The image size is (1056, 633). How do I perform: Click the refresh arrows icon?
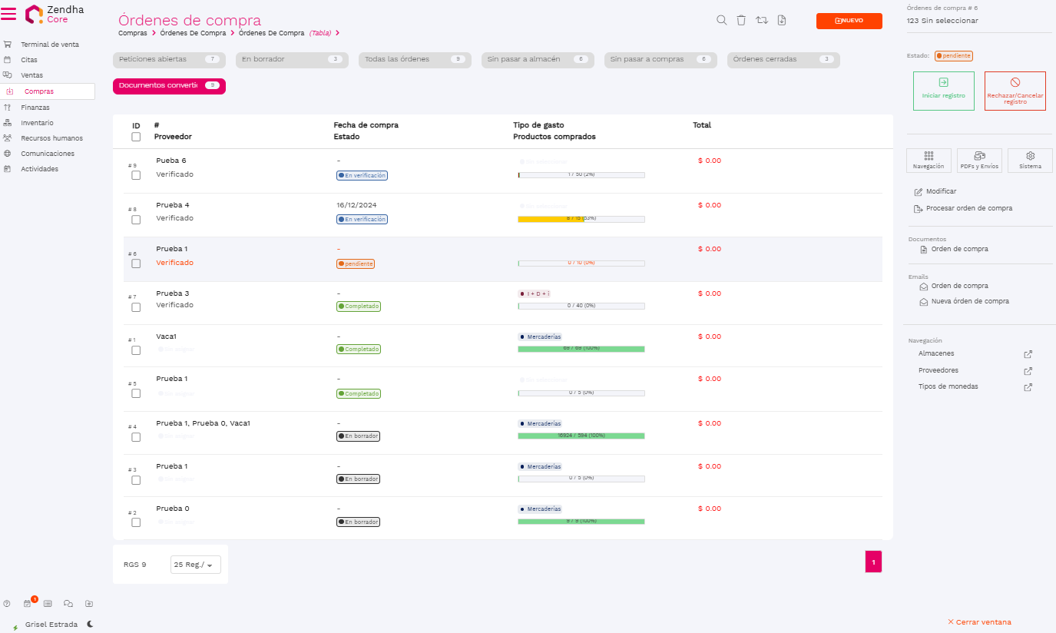click(762, 21)
